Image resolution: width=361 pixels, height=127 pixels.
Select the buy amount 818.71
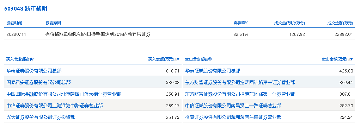pos(173,71)
